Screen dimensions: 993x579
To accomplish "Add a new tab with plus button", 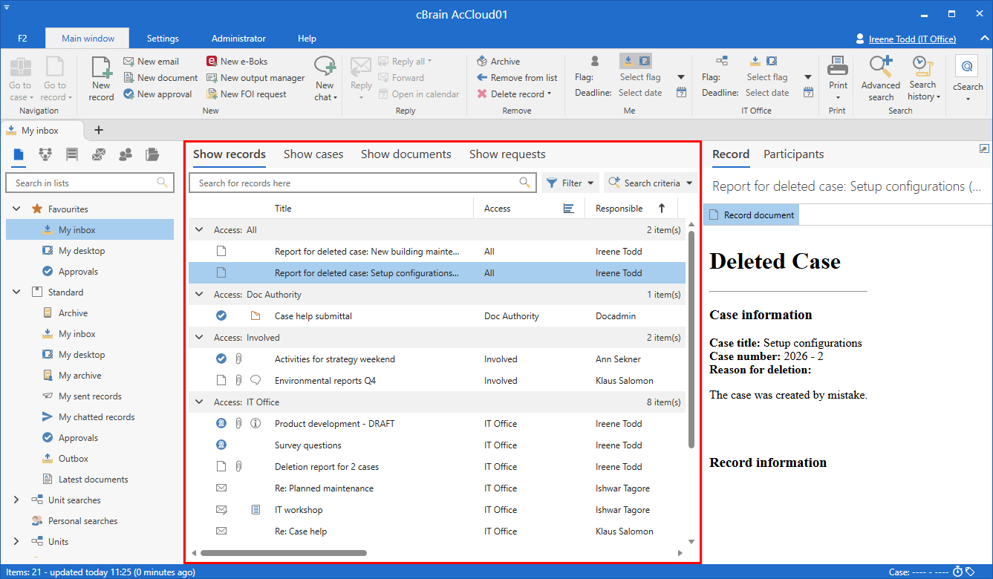I will point(99,130).
